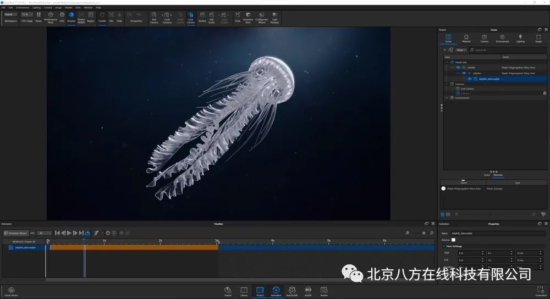Open the Render dialog icon

coord(324,291)
